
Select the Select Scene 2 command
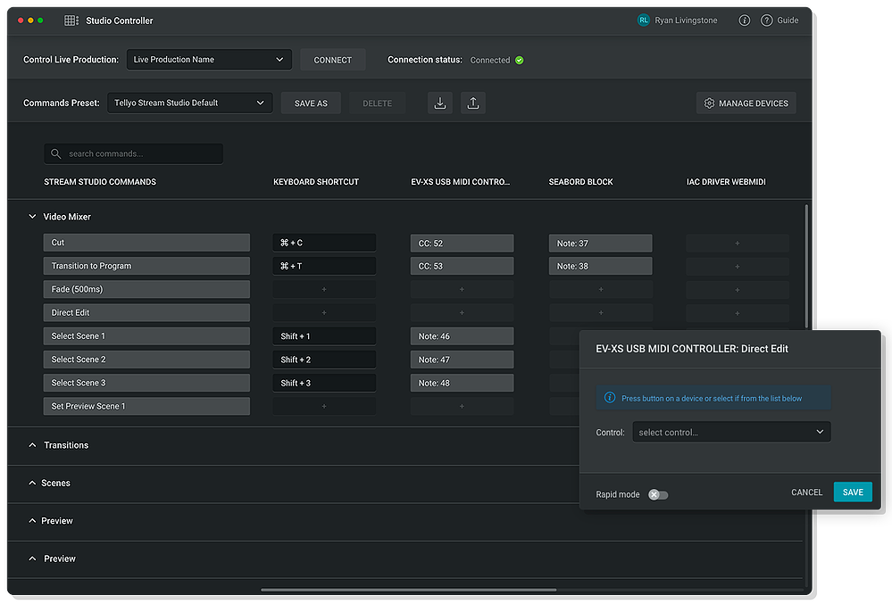(146, 360)
